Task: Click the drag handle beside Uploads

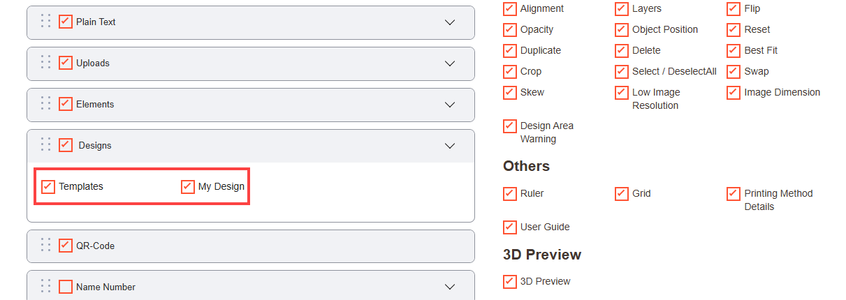Action: click(45, 63)
